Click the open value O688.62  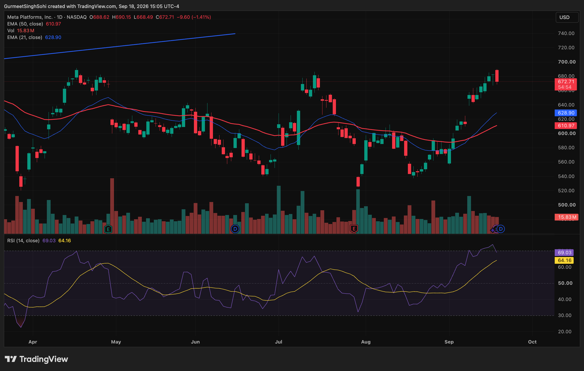(99, 17)
